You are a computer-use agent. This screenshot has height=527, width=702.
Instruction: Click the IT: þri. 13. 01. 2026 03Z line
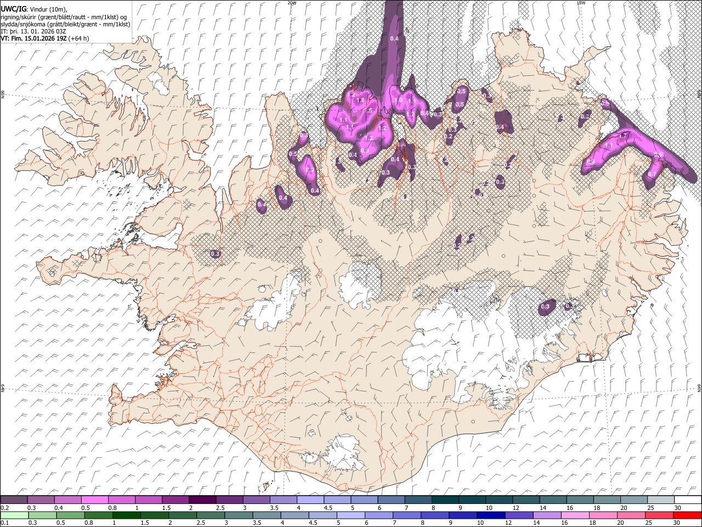(33, 31)
